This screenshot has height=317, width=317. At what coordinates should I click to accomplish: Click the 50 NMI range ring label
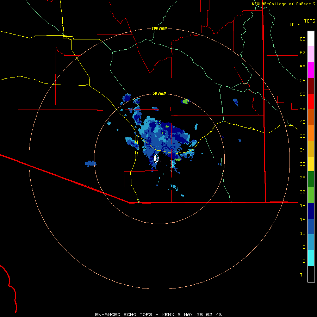pyautogui.click(x=159, y=93)
